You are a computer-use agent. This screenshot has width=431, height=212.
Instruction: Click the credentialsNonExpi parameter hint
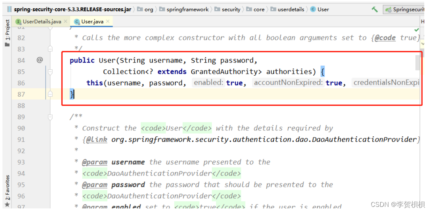(386, 83)
